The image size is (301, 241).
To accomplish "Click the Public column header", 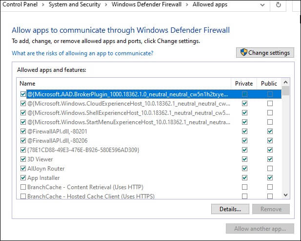I will [269, 84].
